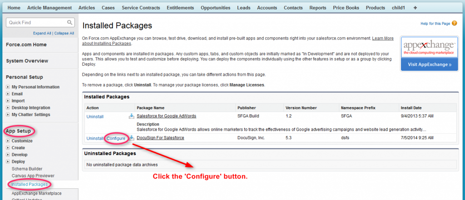
Task: Open System Overview in the sidebar
Action: [x=27, y=61]
